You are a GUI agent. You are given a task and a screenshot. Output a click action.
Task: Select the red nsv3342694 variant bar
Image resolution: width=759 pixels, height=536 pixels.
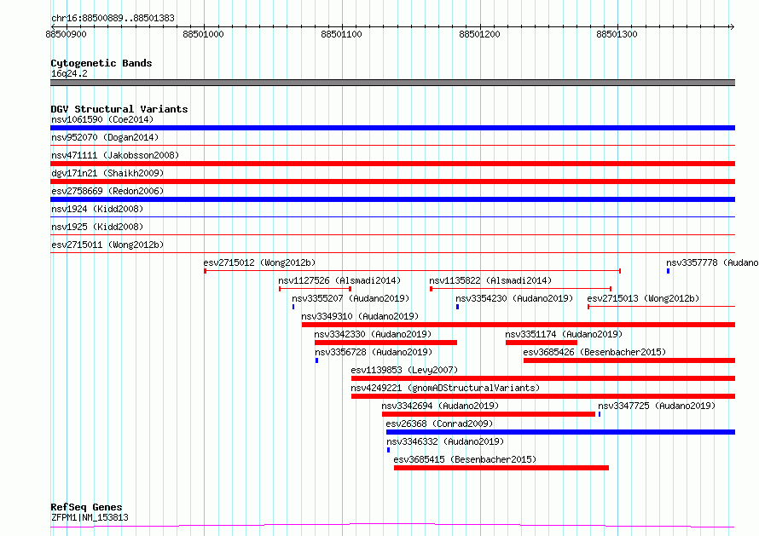click(489, 414)
